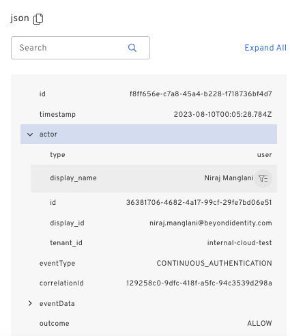Copy the json using the clipboard icon
The width and height of the screenshot is (290, 336).
point(38,19)
